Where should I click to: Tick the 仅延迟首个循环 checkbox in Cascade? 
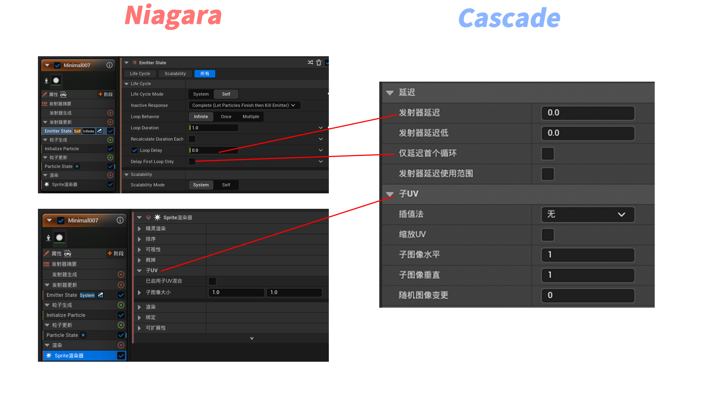pyautogui.click(x=548, y=153)
